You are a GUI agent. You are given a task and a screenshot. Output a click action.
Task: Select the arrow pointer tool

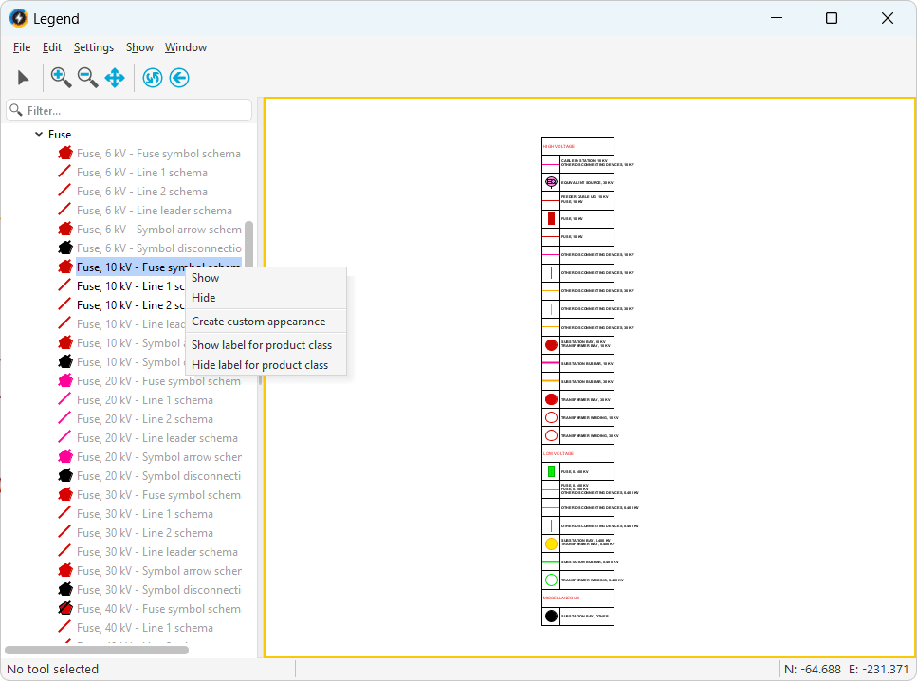click(x=24, y=78)
